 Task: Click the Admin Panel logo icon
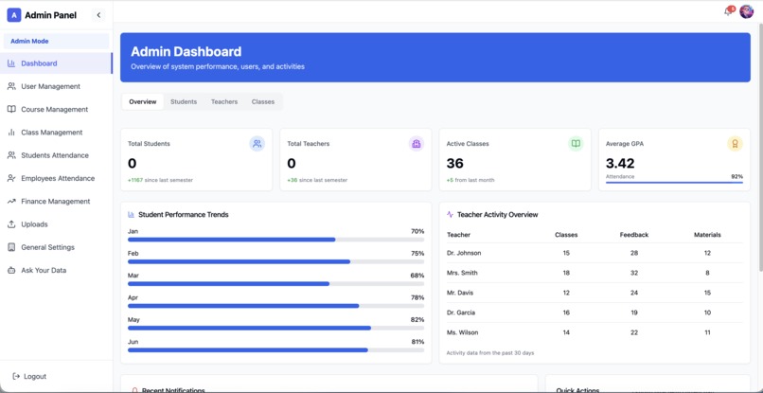[13, 15]
